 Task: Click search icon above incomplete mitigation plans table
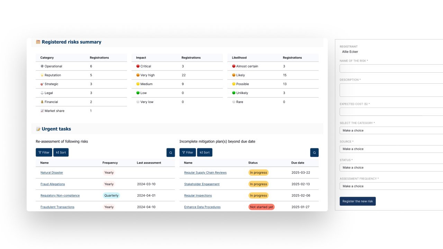[314, 153]
